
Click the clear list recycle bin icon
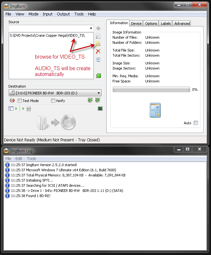[98, 60]
